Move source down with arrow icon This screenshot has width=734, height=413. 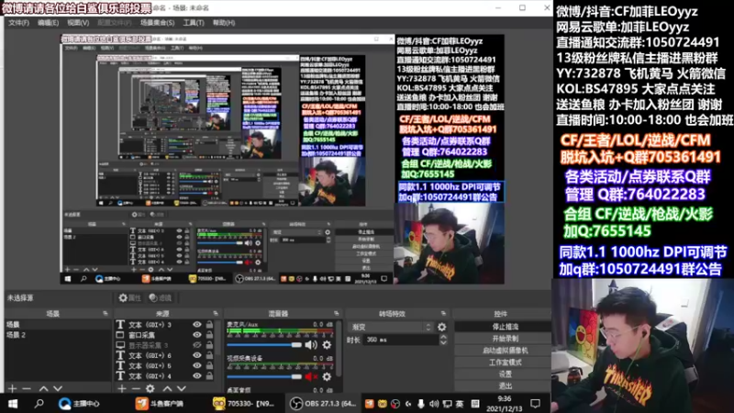(x=182, y=388)
